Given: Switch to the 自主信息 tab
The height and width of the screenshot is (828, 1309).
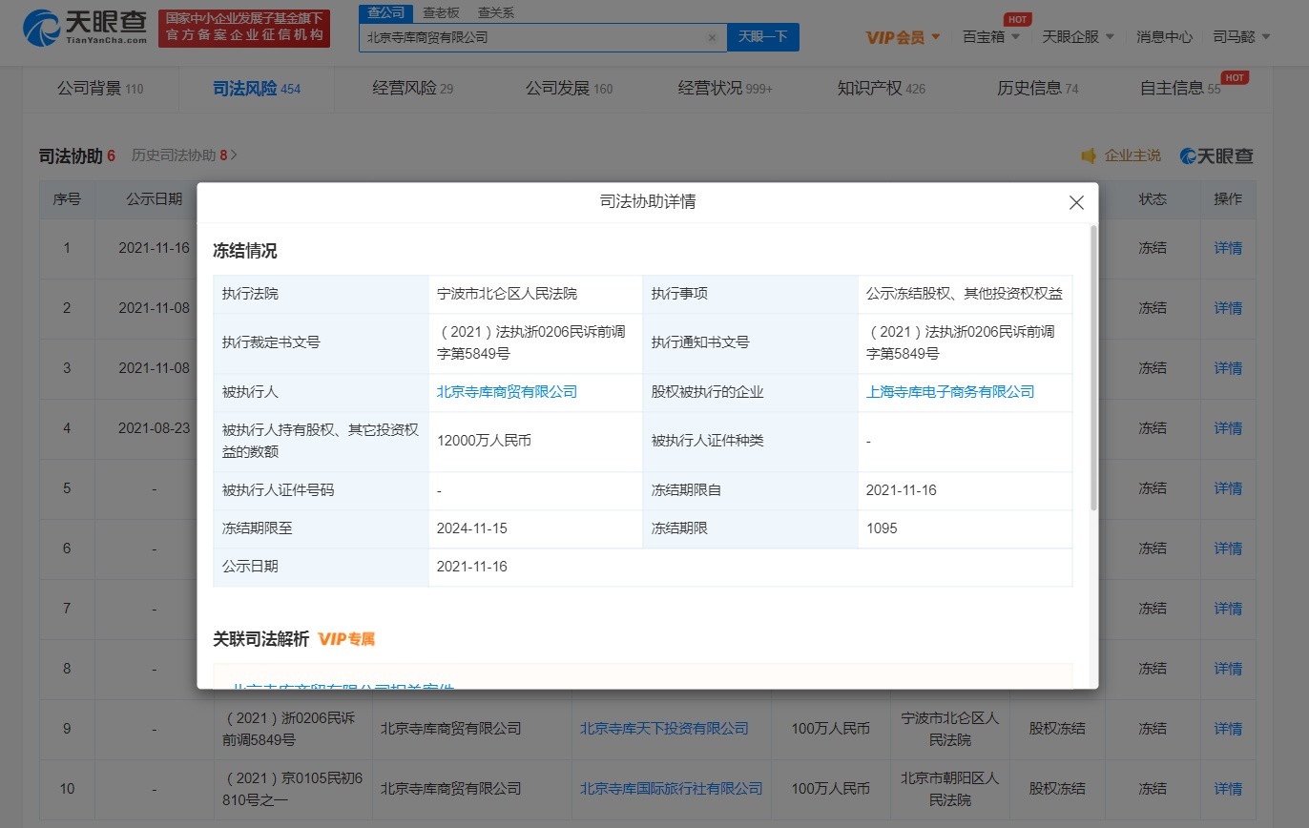Looking at the screenshot, I should click(x=1180, y=89).
